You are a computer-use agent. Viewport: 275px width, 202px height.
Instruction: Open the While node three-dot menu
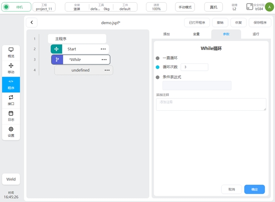pos(104,59)
